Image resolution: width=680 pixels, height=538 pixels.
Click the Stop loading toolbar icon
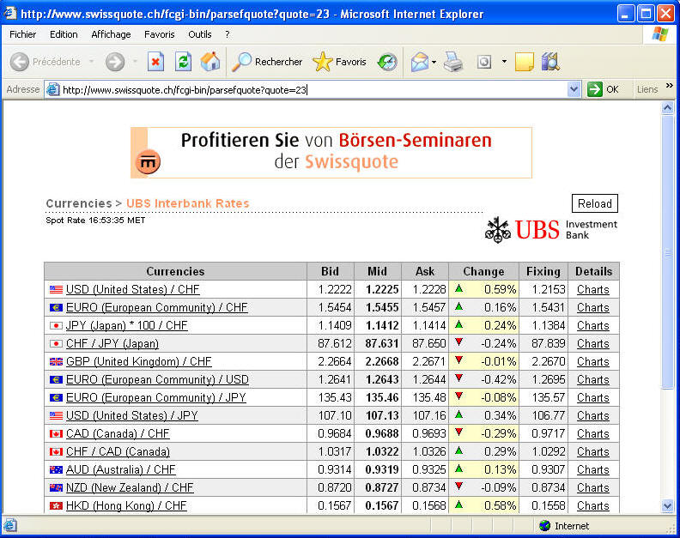(x=155, y=62)
